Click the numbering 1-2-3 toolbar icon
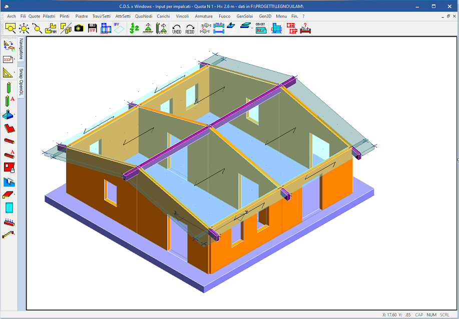This screenshot has height=319, width=459. [134, 28]
